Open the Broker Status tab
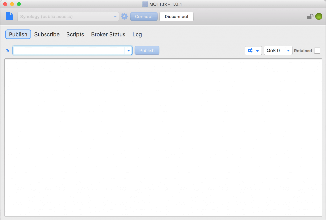326x220 pixels. [108, 34]
